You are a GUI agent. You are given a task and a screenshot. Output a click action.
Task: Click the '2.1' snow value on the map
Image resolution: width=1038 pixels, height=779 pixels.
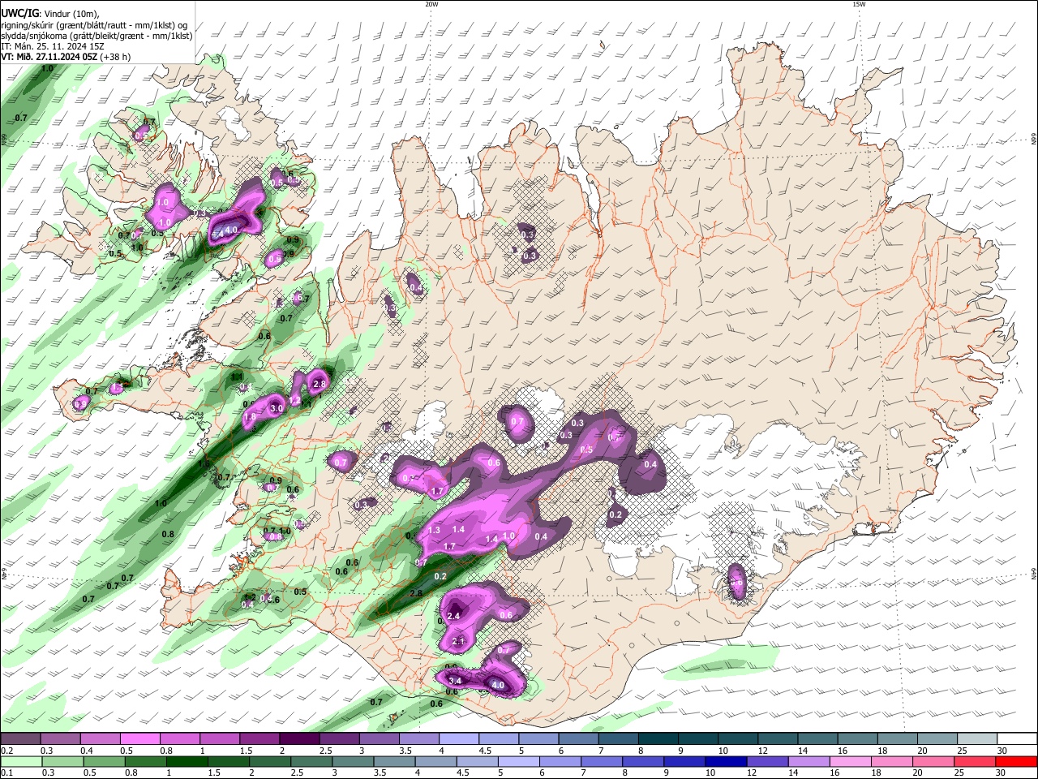click(x=458, y=642)
